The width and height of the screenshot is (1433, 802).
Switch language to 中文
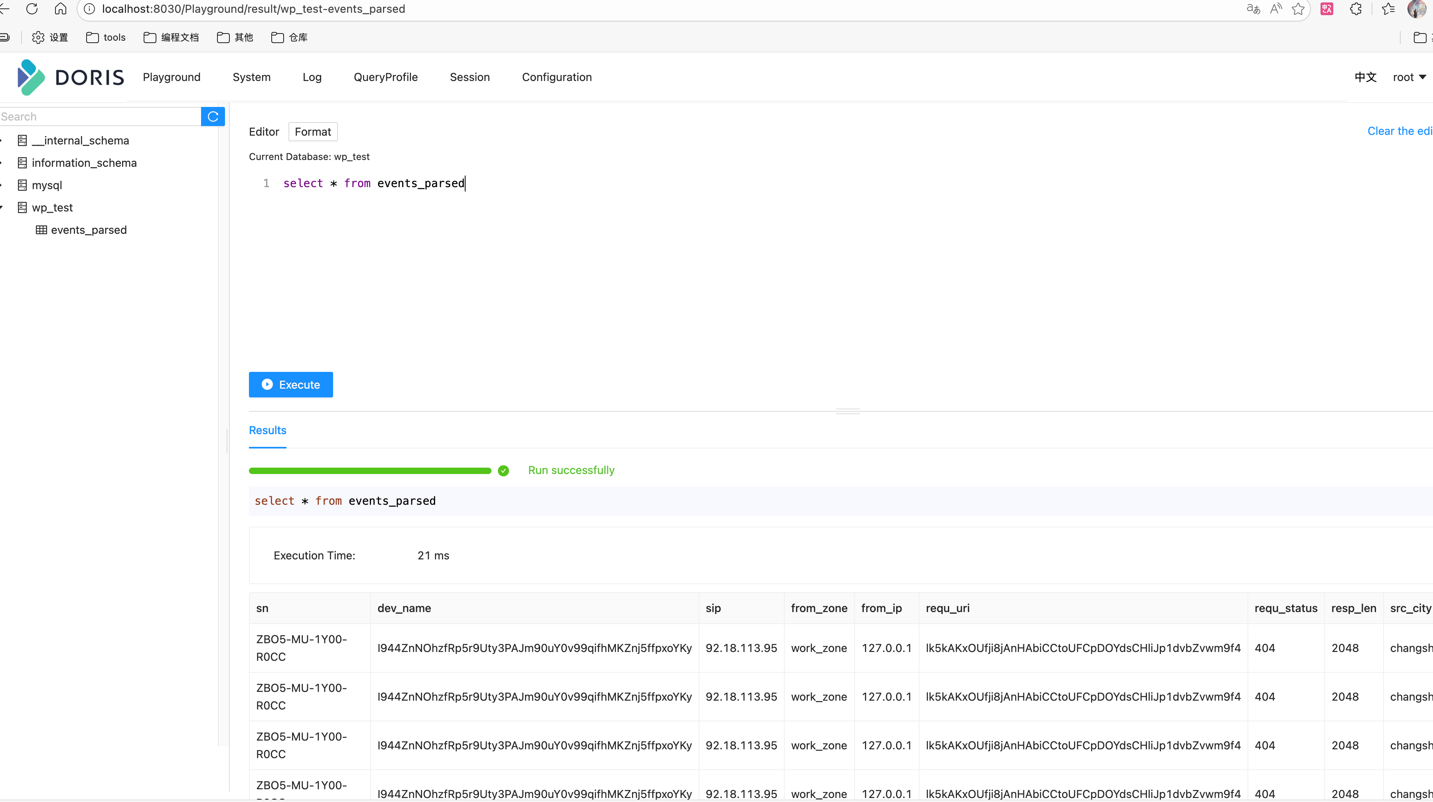(1365, 77)
